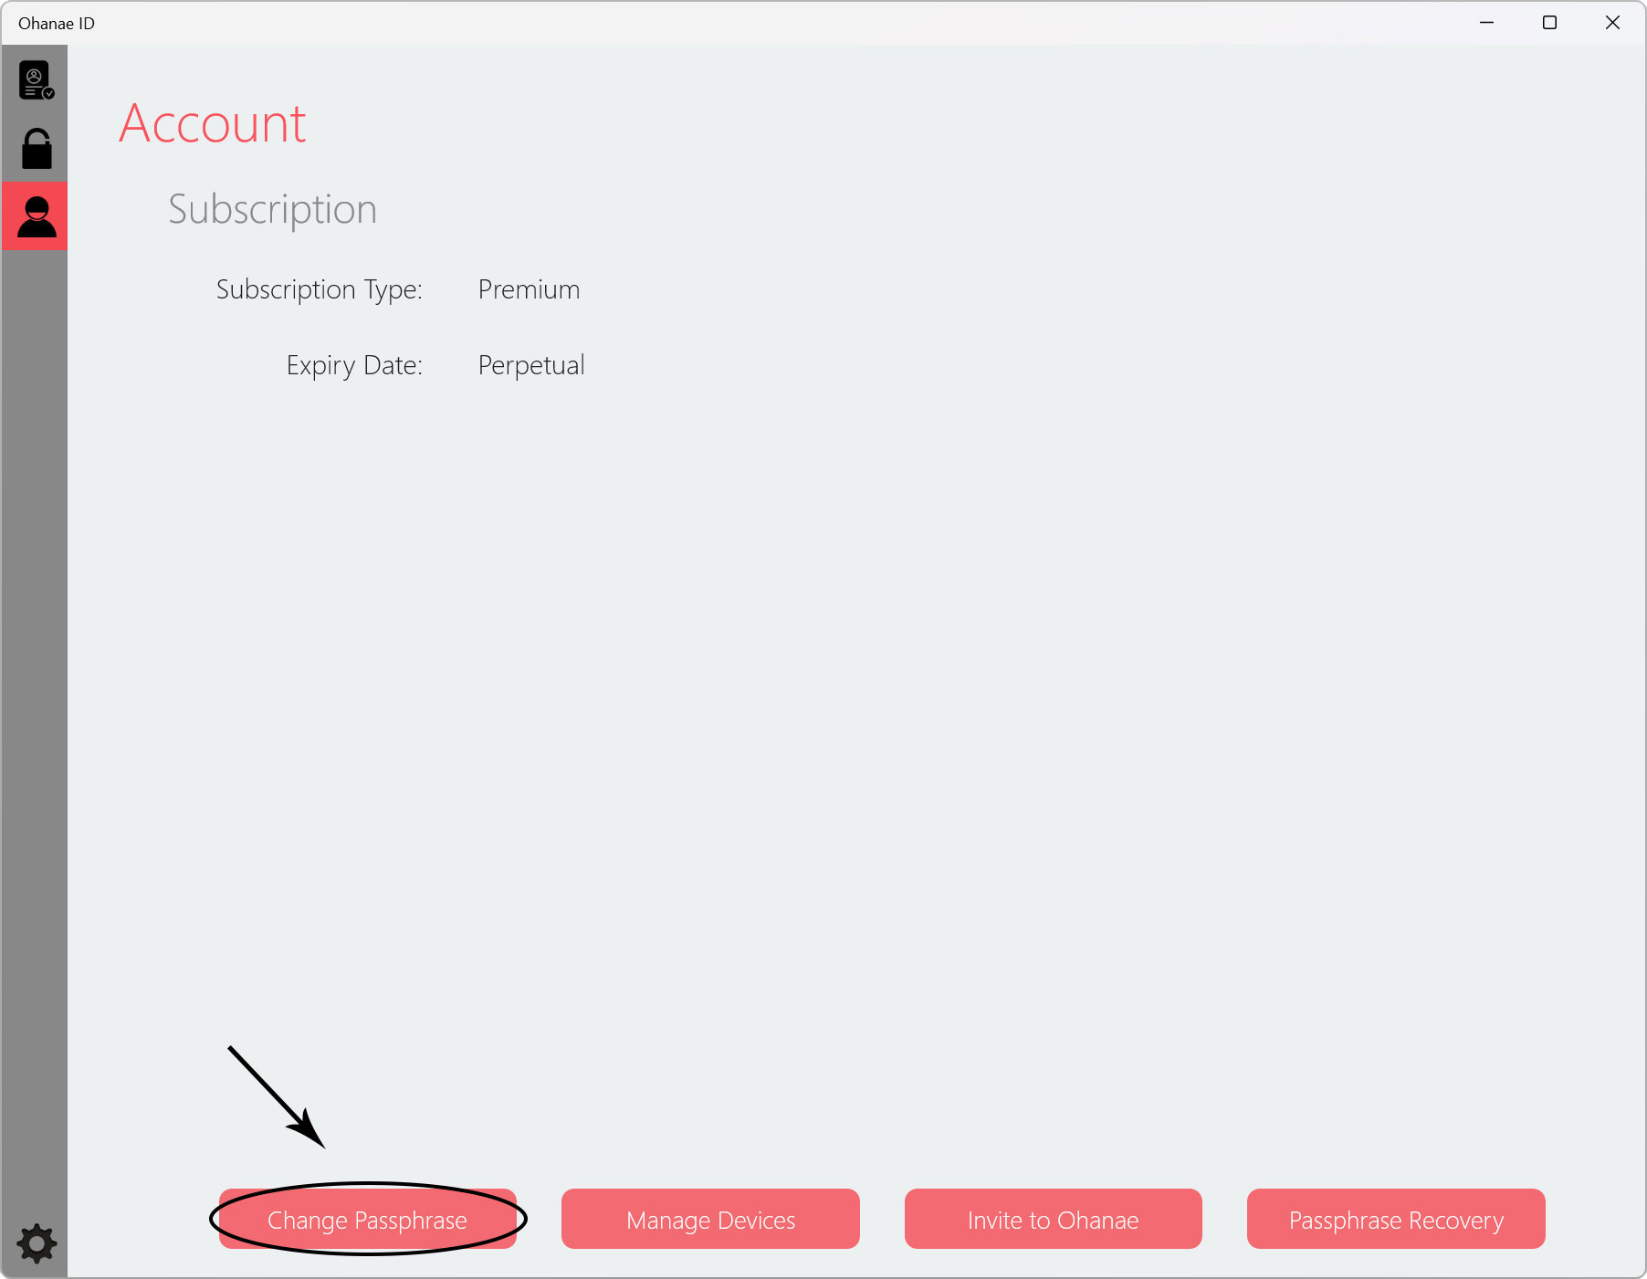Maximize the Ohanae ID window

[x=1549, y=23]
